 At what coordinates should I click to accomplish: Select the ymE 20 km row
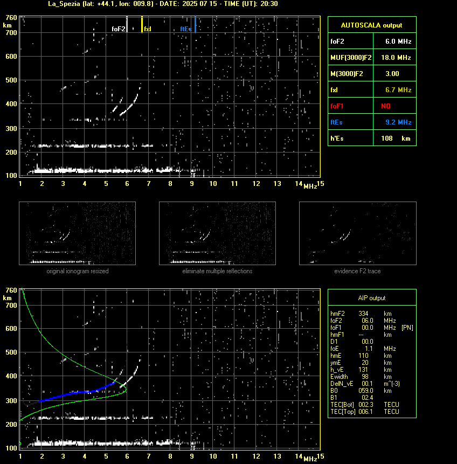click(361, 363)
